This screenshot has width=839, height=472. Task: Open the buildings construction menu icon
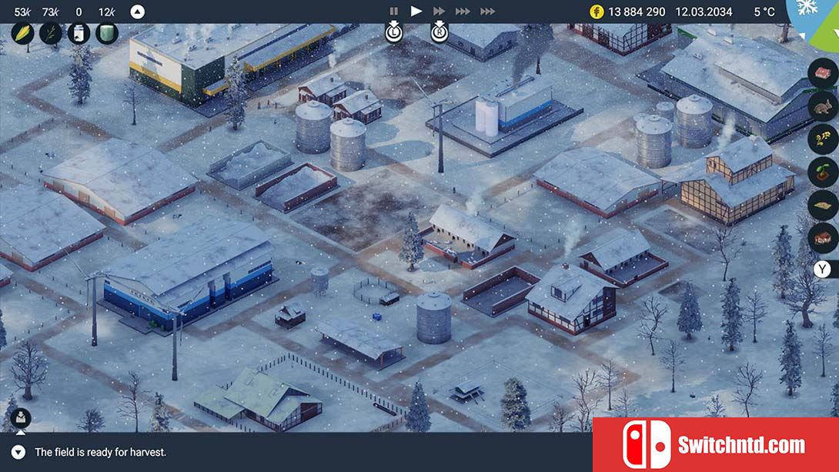coord(823,73)
